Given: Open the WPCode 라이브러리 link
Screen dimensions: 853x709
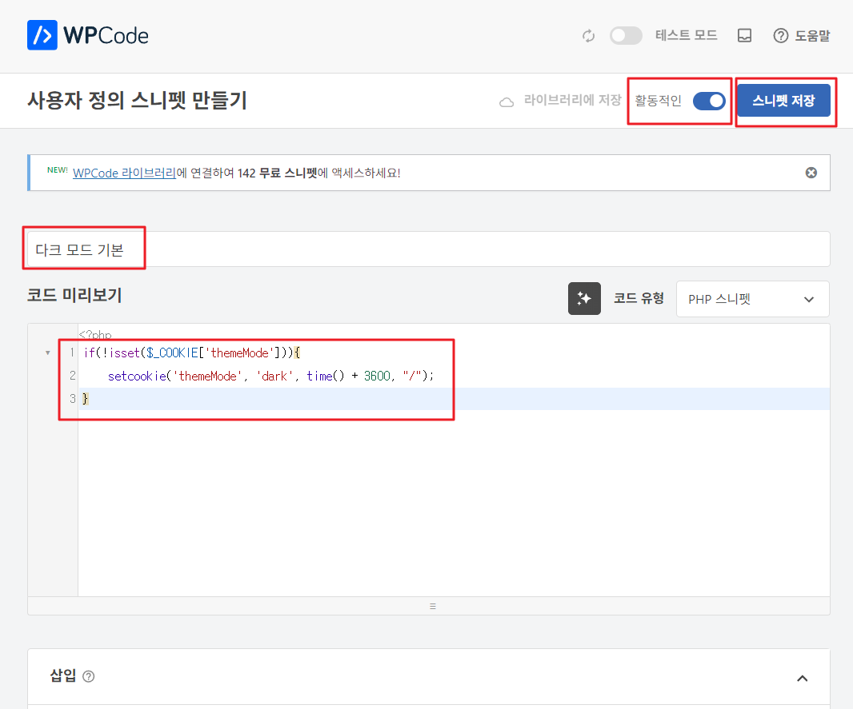Looking at the screenshot, I should pos(124,173).
